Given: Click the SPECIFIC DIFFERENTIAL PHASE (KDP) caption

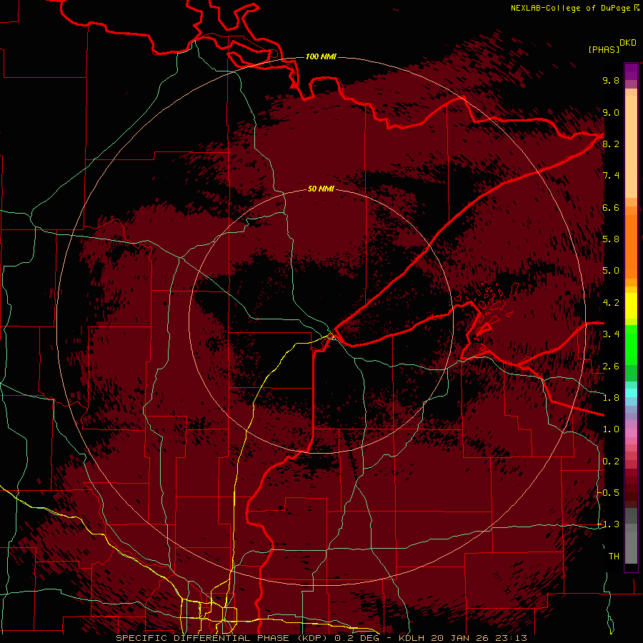Looking at the screenshot, I should point(221,638).
